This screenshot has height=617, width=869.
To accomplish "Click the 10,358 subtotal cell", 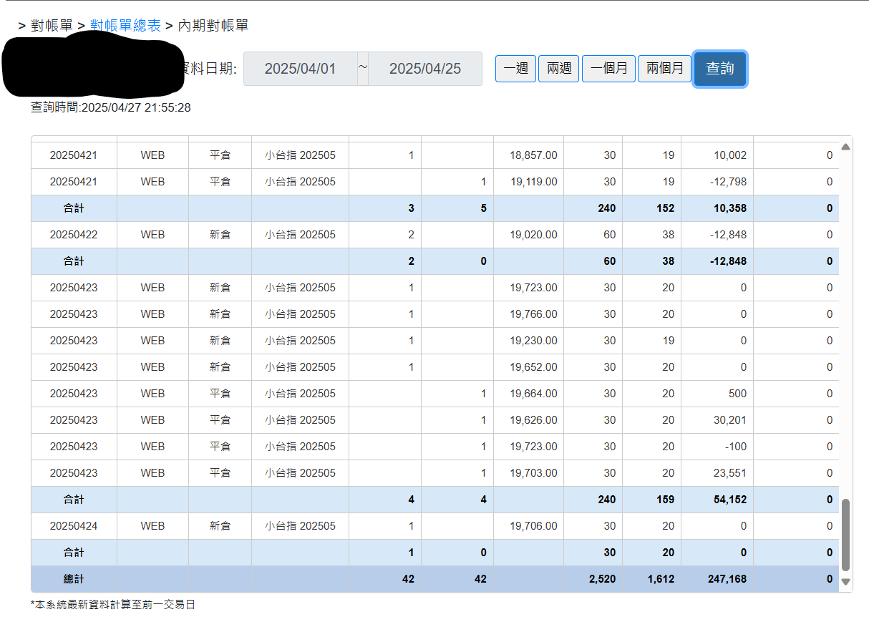I will [x=717, y=208].
